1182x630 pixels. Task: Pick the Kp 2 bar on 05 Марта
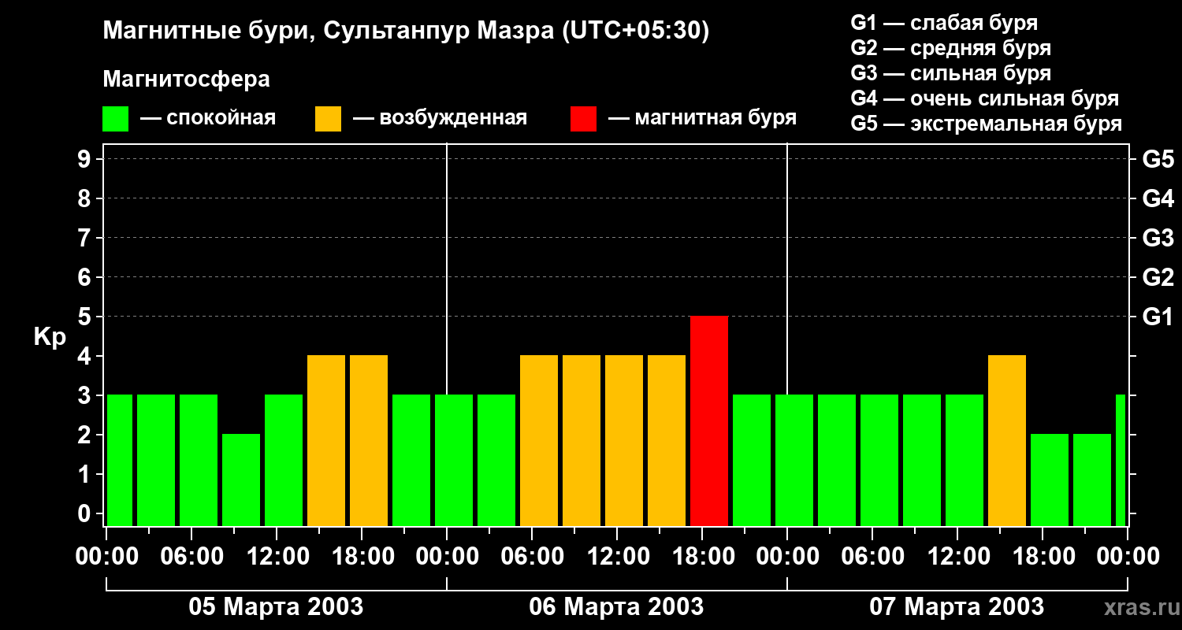point(241,480)
